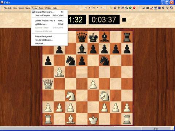The height and width of the screenshot is (131, 175).
Task: Click the take back move arrow icon
Action: 93,8
